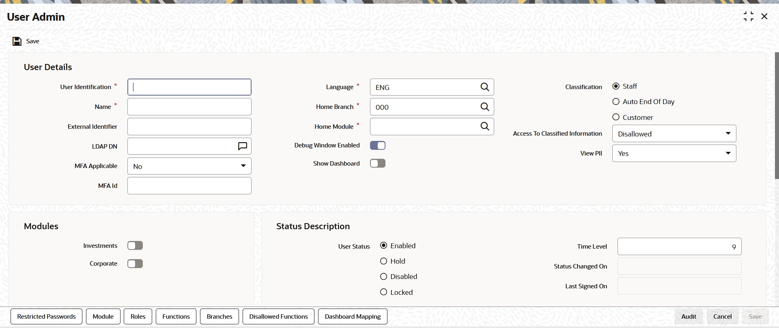This screenshot has height=328, width=779.
Task: Choose Auto End Of Day classification
Action: pyautogui.click(x=616, y=102)
